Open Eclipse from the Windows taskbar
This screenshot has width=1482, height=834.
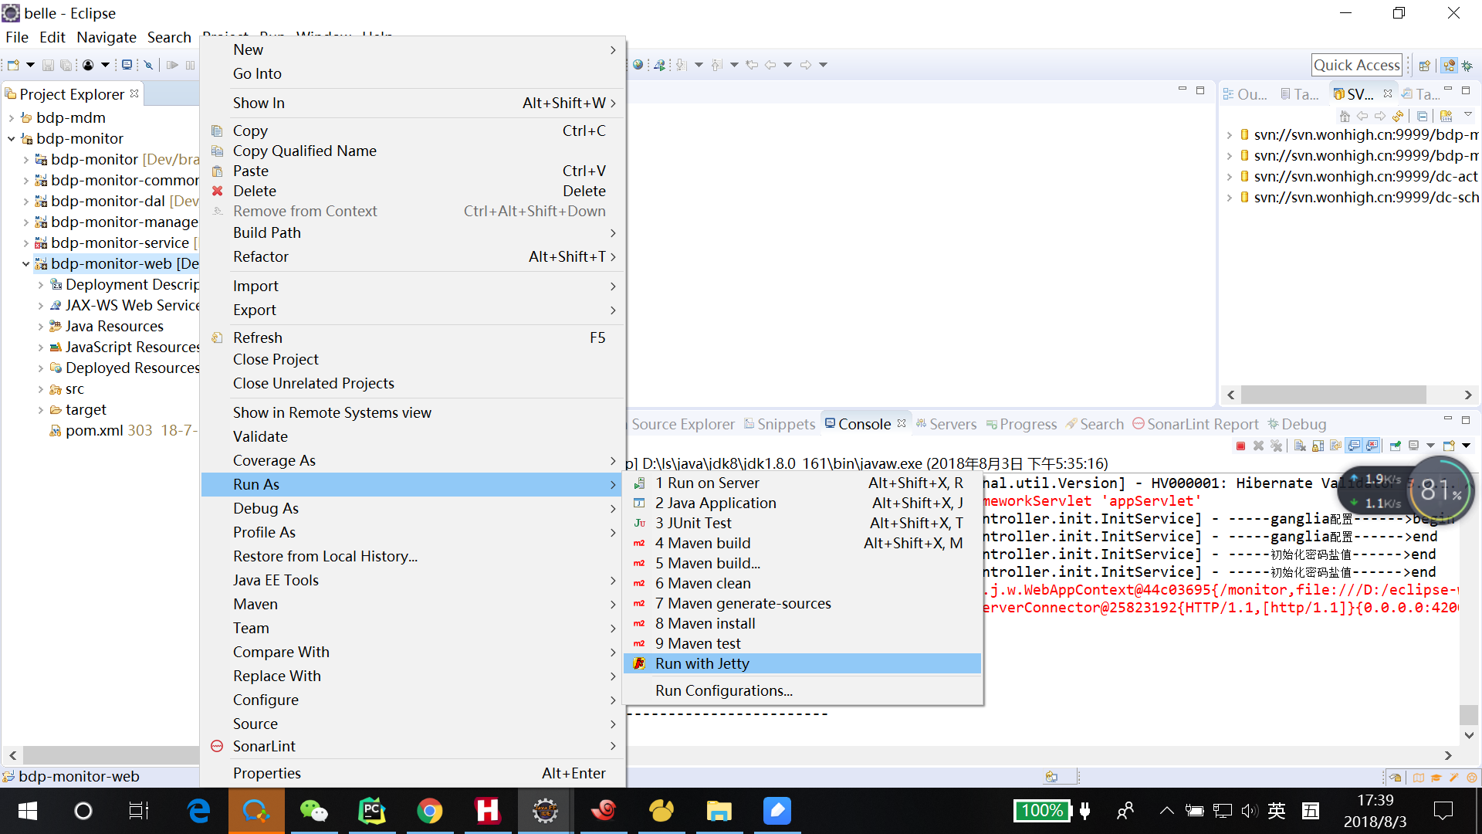click(x=545, y=811)
